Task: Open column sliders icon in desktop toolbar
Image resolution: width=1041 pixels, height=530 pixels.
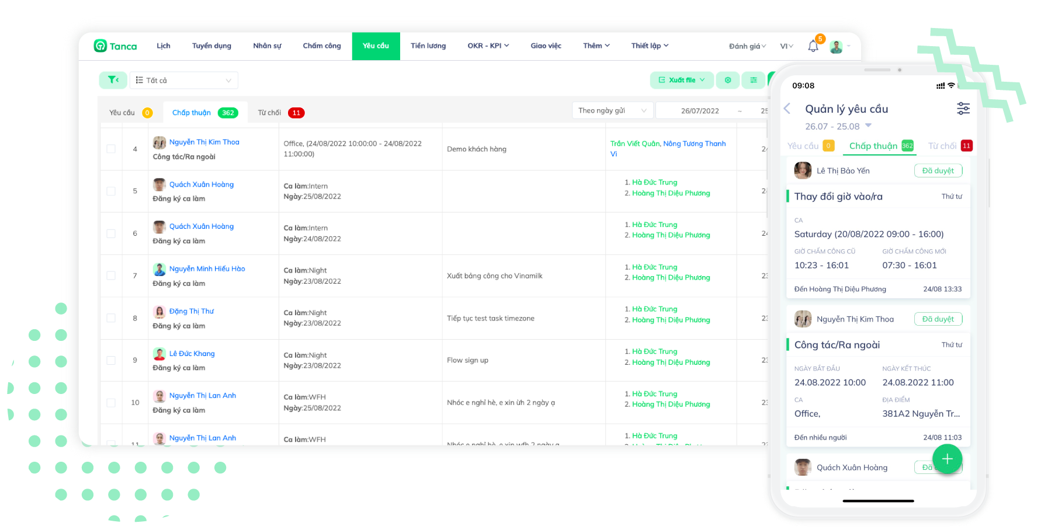Action: (754, 80)
